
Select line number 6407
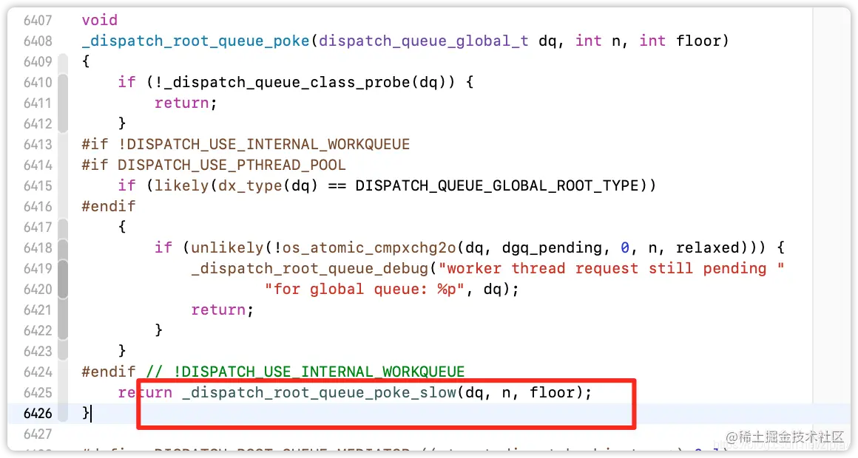tap(38, 20)
